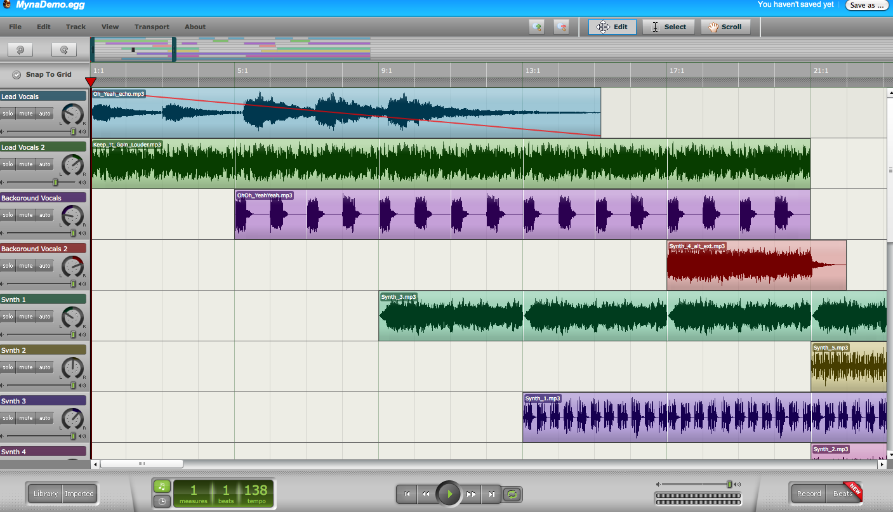The width and height of the screenshot is (893, 512).
Task: Open the File menu
Action: point(15,27)
